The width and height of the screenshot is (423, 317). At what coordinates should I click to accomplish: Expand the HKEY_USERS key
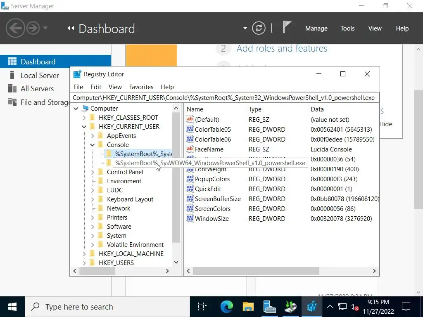84,263
